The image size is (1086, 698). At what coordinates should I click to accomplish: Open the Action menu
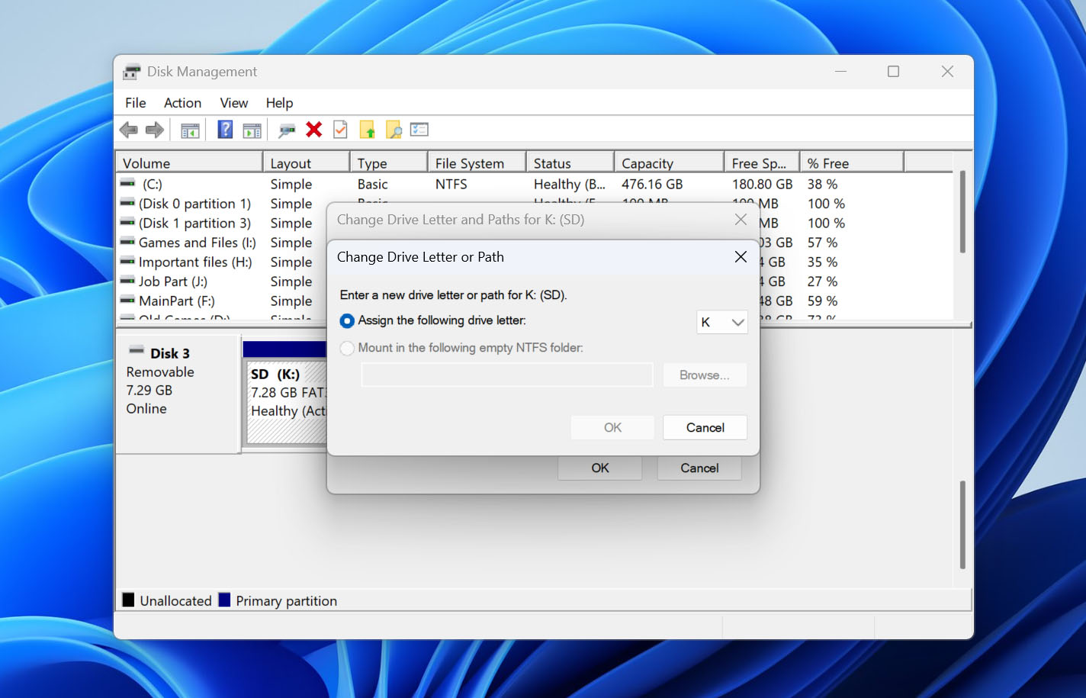tap(183, 103)
